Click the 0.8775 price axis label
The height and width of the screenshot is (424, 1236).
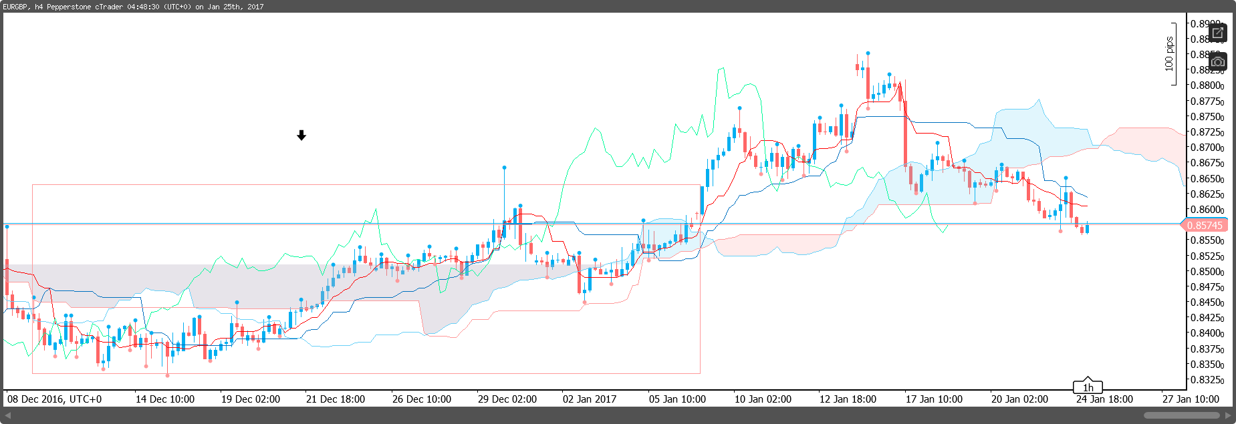tap(1207, 101)
